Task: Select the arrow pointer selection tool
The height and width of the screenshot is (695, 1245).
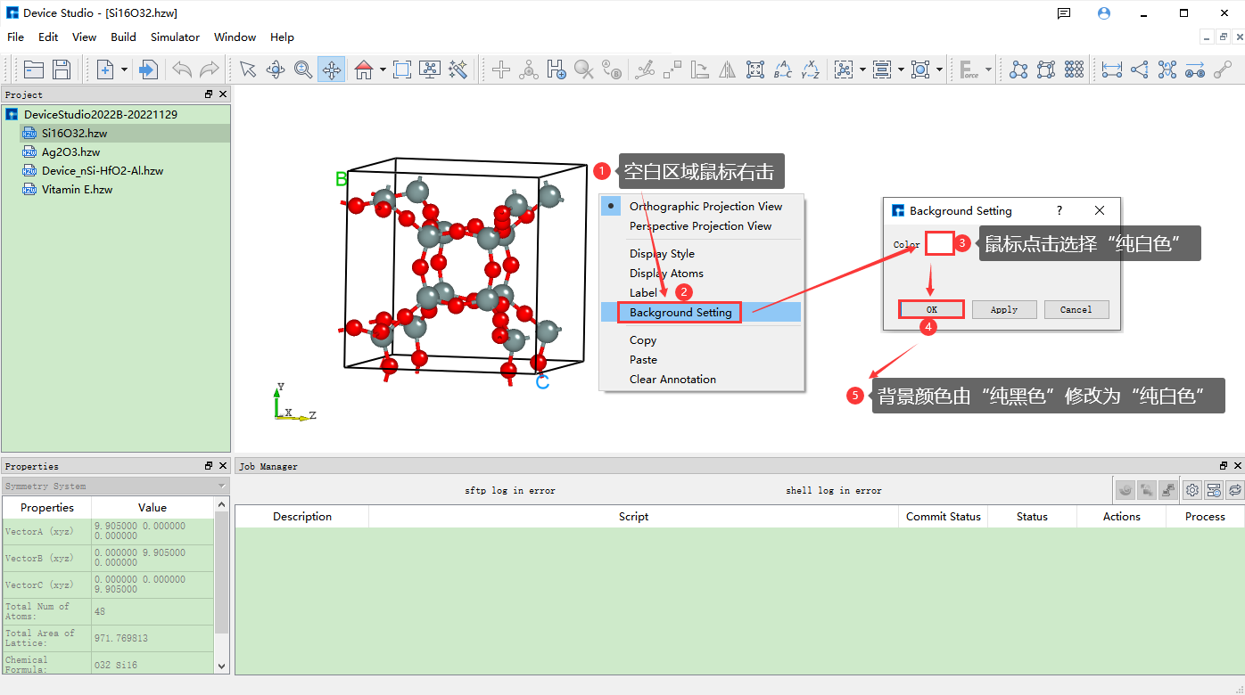Action: coord(248,69)
